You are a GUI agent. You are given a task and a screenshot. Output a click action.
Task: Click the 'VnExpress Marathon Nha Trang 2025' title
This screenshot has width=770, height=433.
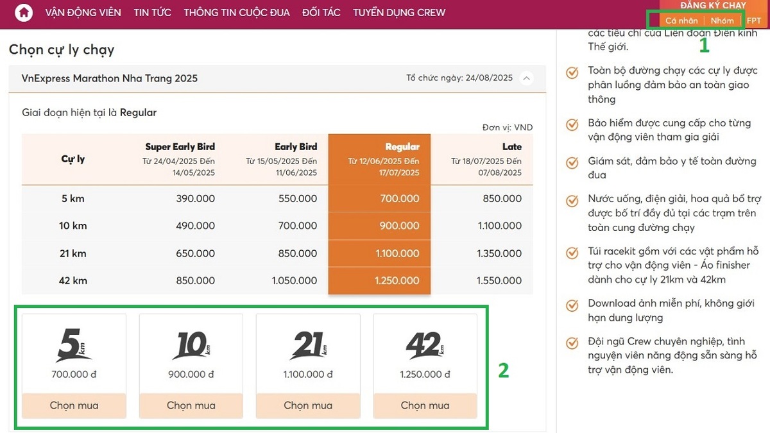(x=110, y=78)
